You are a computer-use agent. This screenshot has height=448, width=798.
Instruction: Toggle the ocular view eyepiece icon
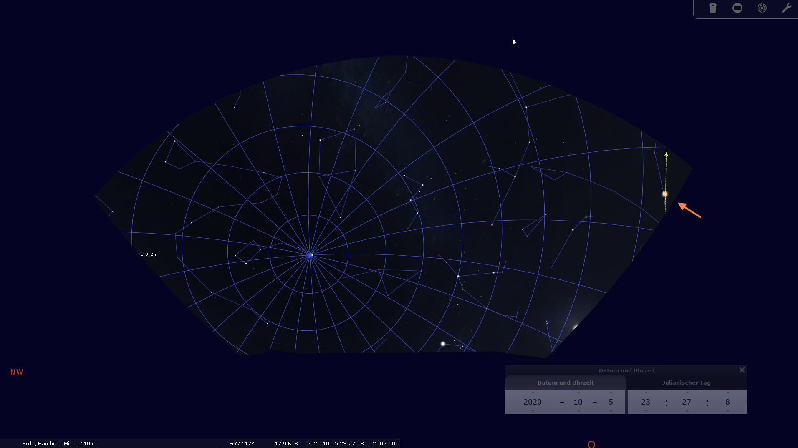[x=713, y=8]
